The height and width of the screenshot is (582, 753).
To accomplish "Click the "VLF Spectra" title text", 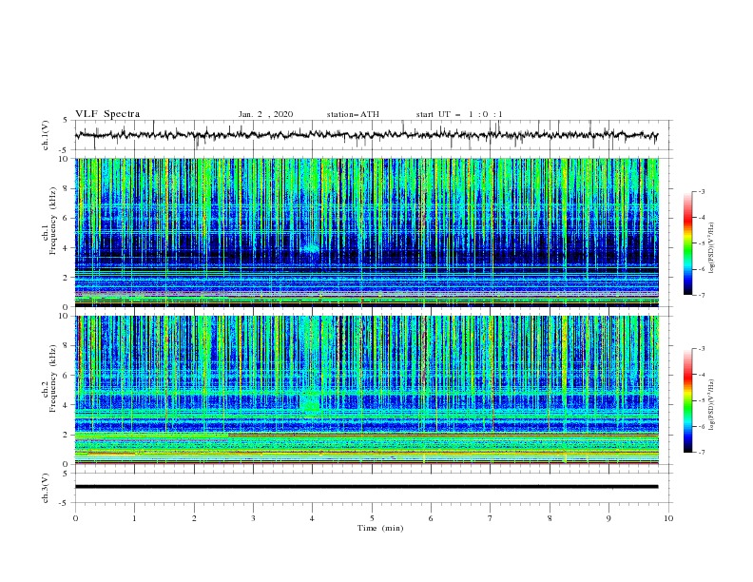I will [x=107, y=114].
